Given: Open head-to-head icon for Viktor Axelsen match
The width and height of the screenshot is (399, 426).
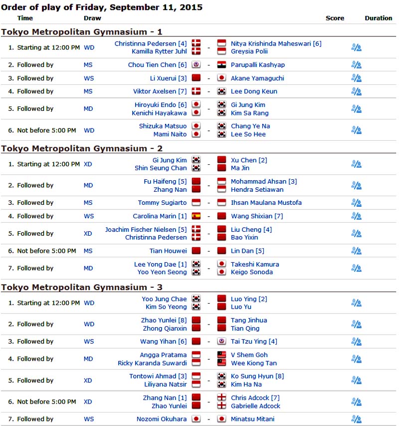Looking at the screenshot, I should pyautogui.click(x=356, y=91).
